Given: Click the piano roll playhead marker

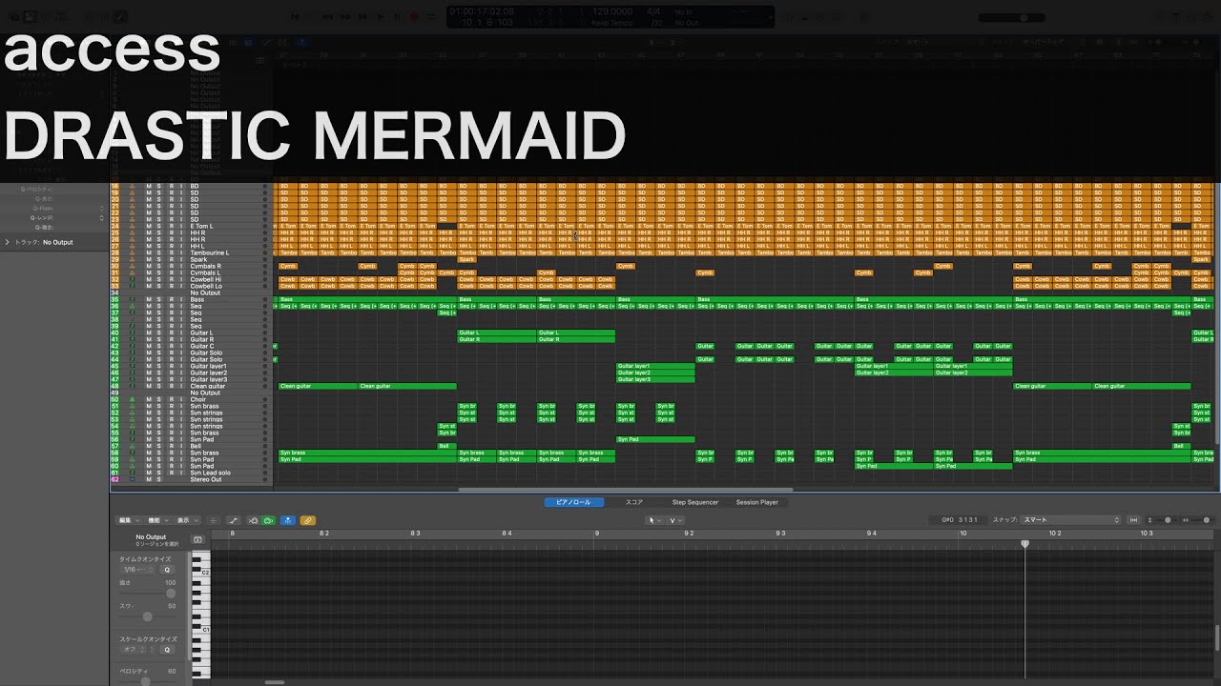Looking at the screenshot, I should coord(1025,544).
